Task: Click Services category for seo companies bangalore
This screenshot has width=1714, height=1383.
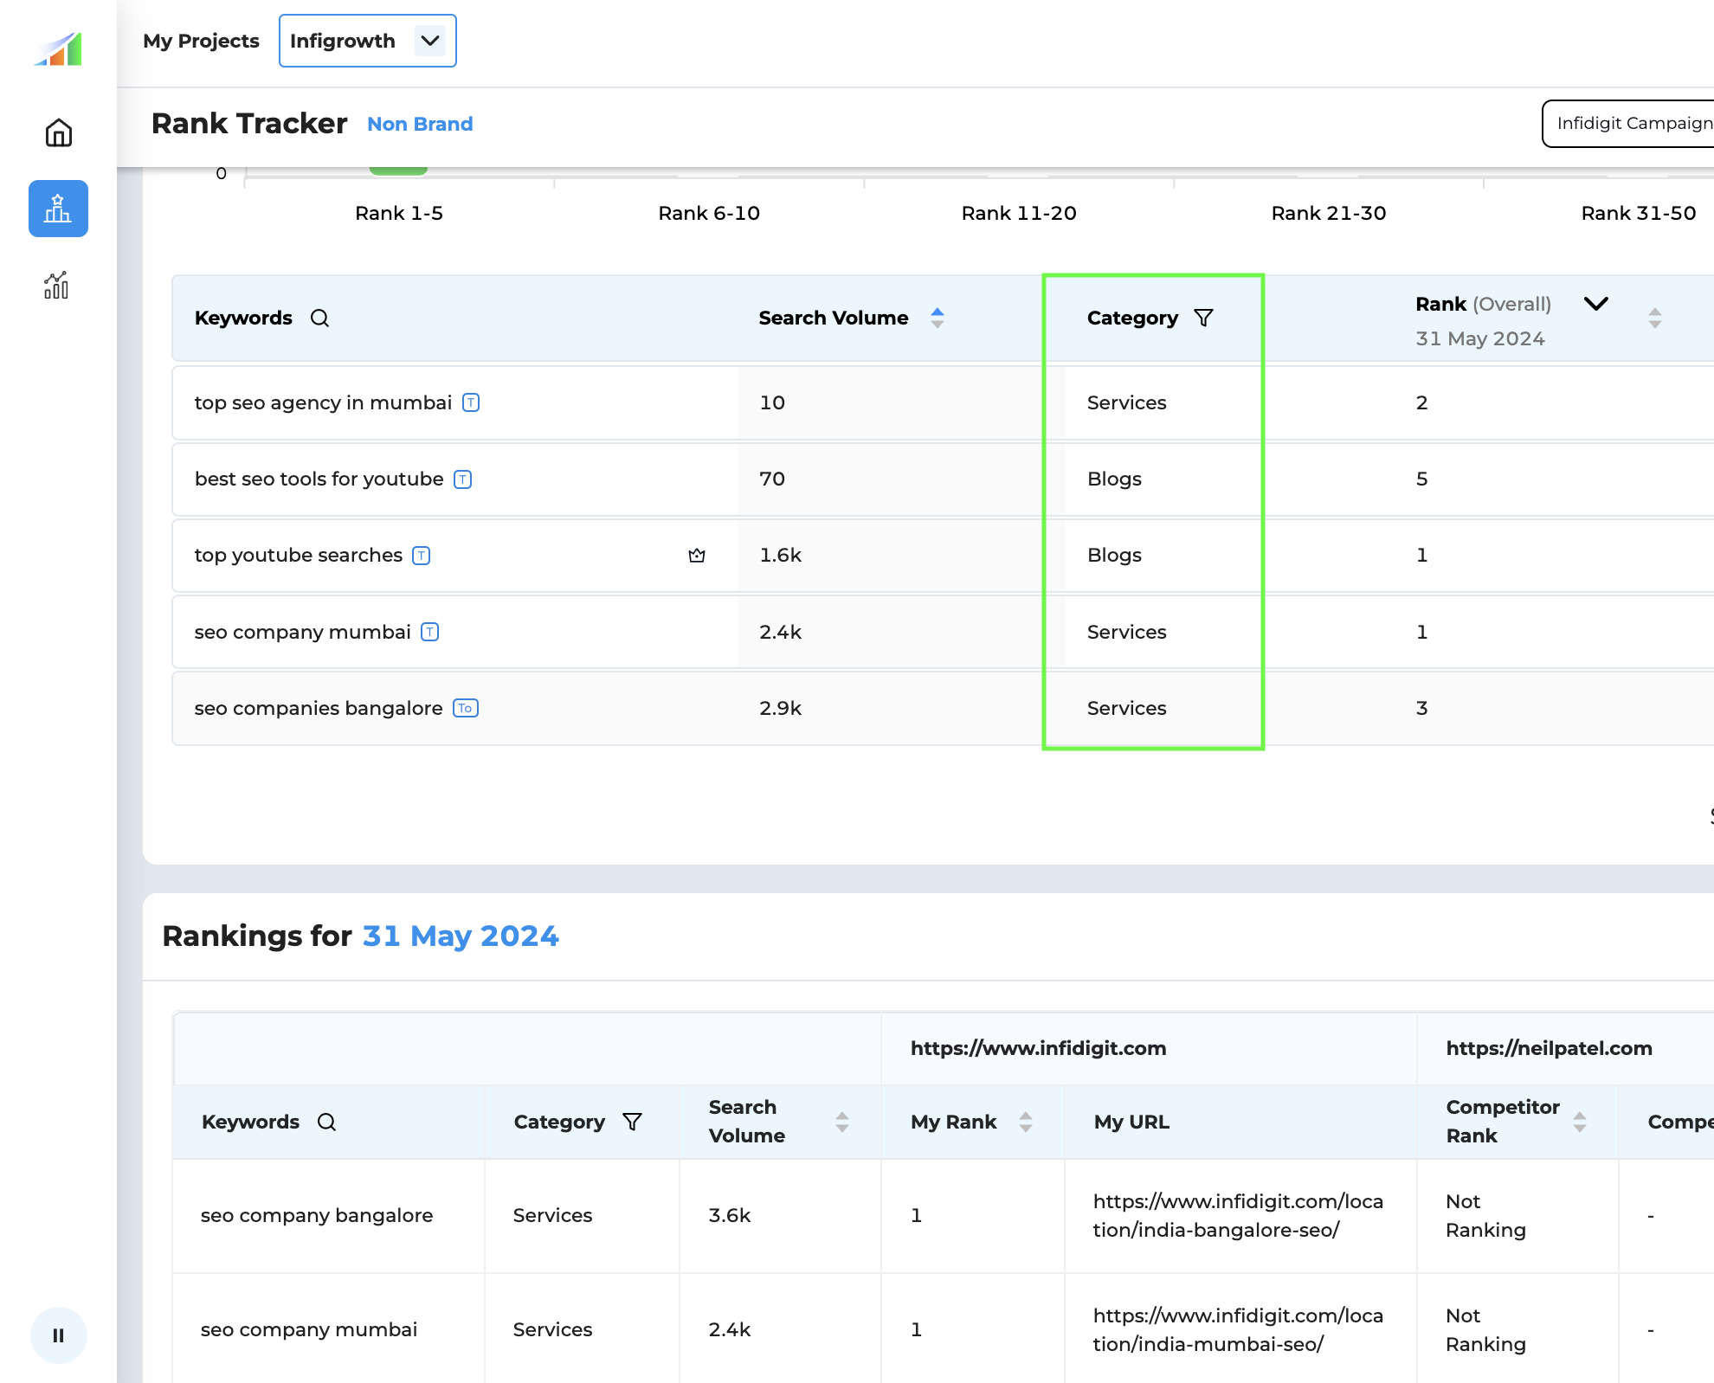Action: [1126, 708]
